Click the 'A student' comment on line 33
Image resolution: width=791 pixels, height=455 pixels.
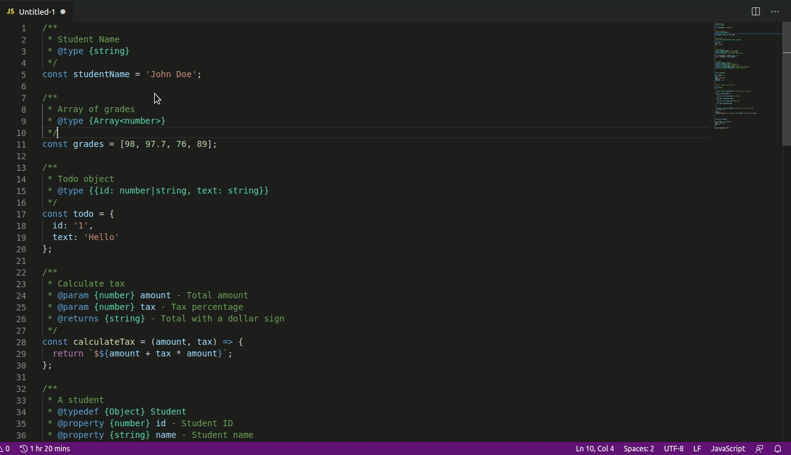[x=81, y=400]
